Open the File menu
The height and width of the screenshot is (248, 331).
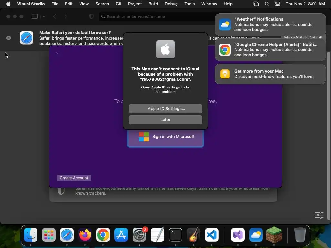(x=55, y=4)
